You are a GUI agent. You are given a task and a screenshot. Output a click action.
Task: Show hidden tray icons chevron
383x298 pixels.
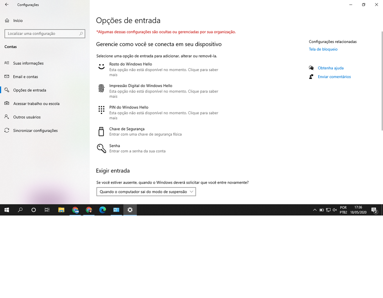315,210
